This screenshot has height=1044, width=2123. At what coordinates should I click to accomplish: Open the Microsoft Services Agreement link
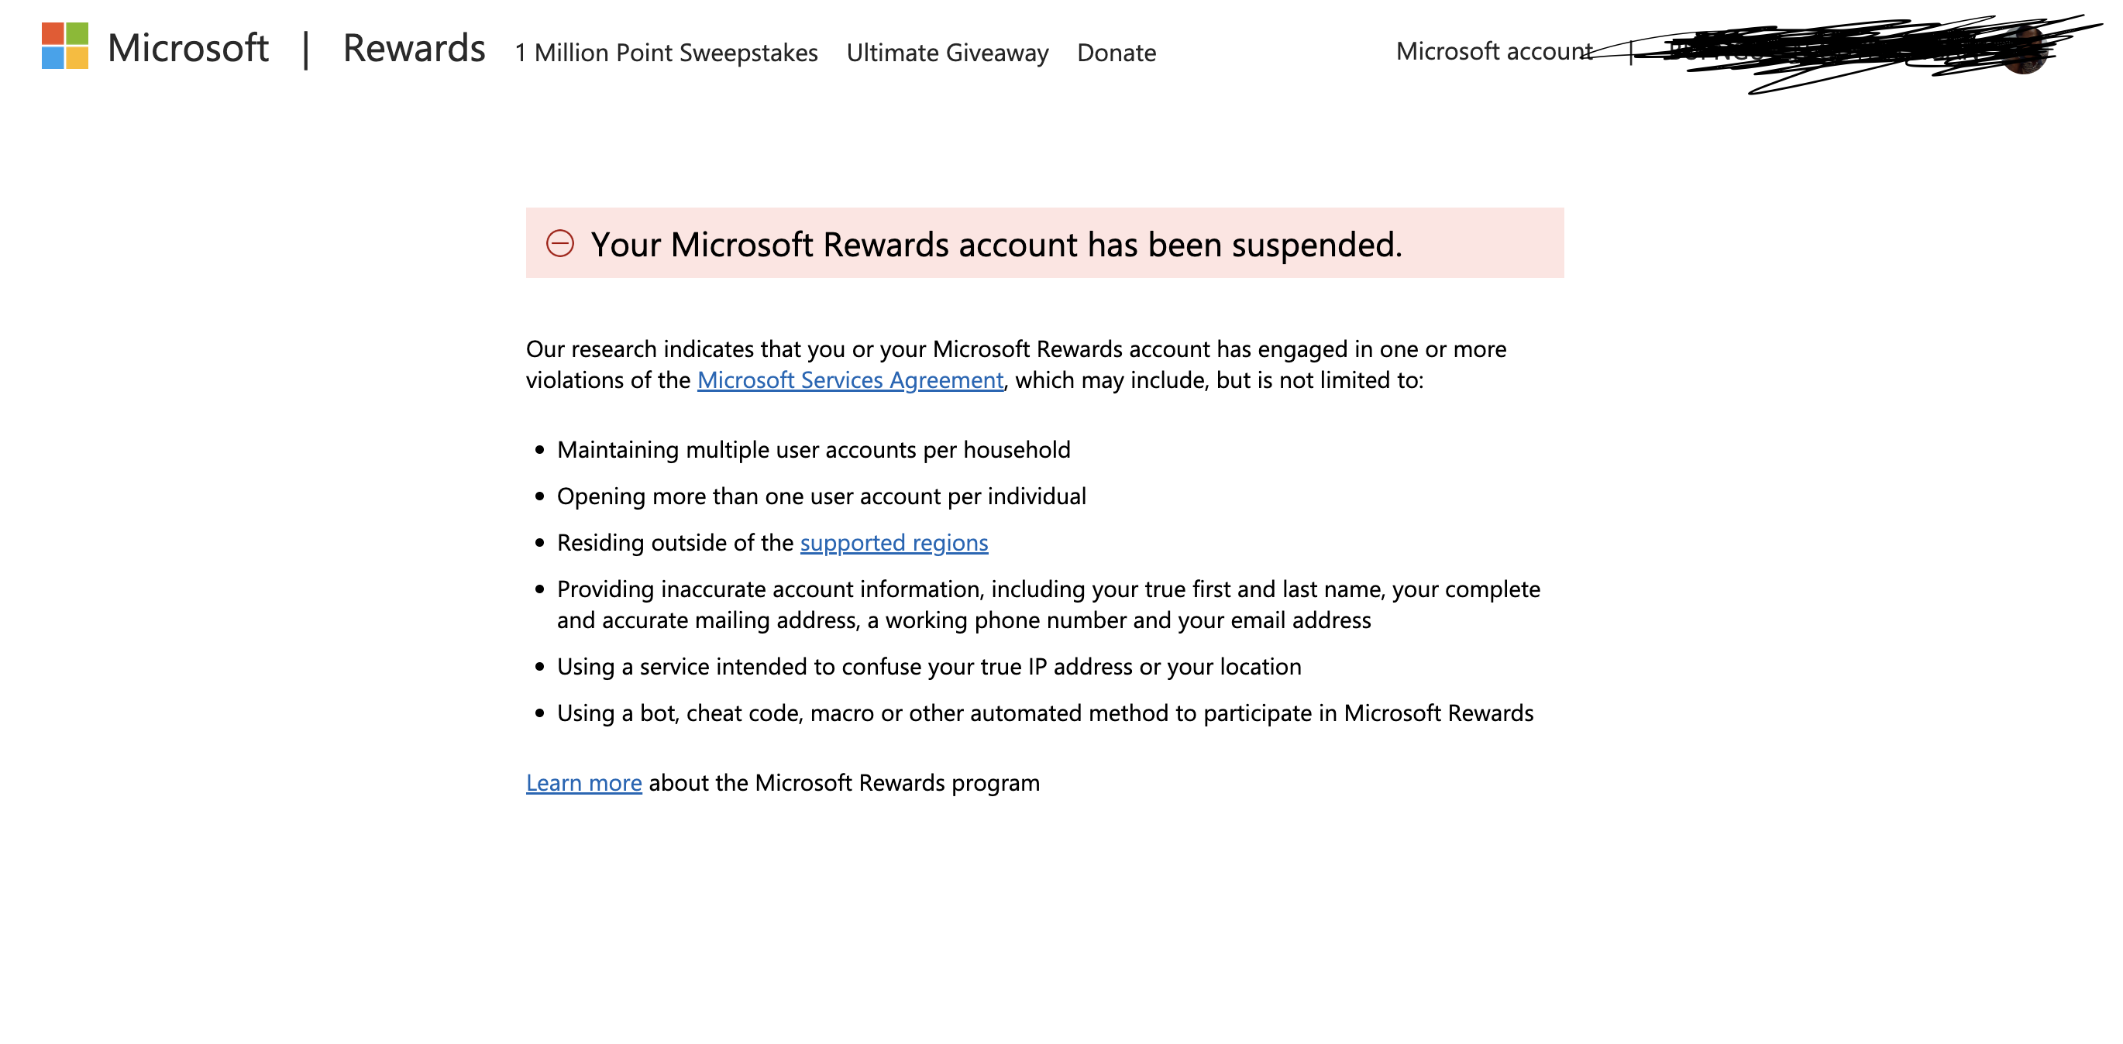(849, 379)
